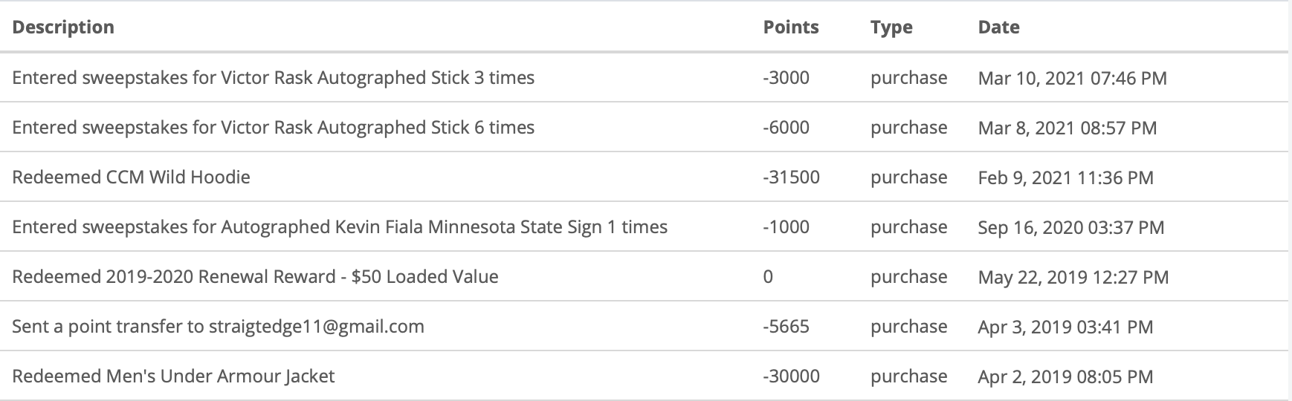Click the Points column header
This screenshot has height=401, width=1292.
click(790, 27)
